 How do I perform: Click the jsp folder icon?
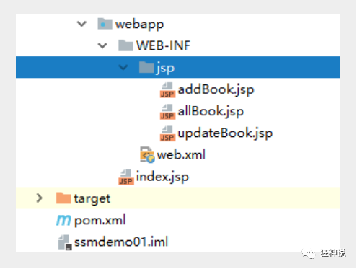(x=146, y=67)
